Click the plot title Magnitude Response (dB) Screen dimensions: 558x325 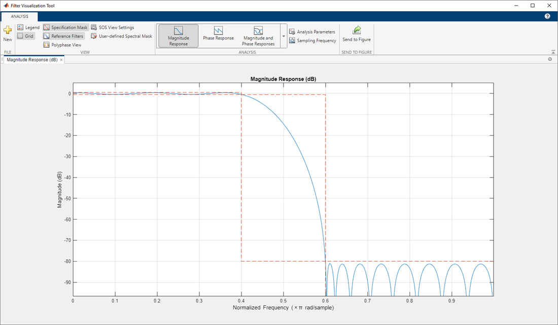[283, 79]
